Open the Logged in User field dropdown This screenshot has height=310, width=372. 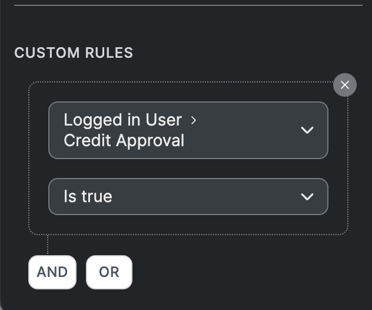coord(188,130)
